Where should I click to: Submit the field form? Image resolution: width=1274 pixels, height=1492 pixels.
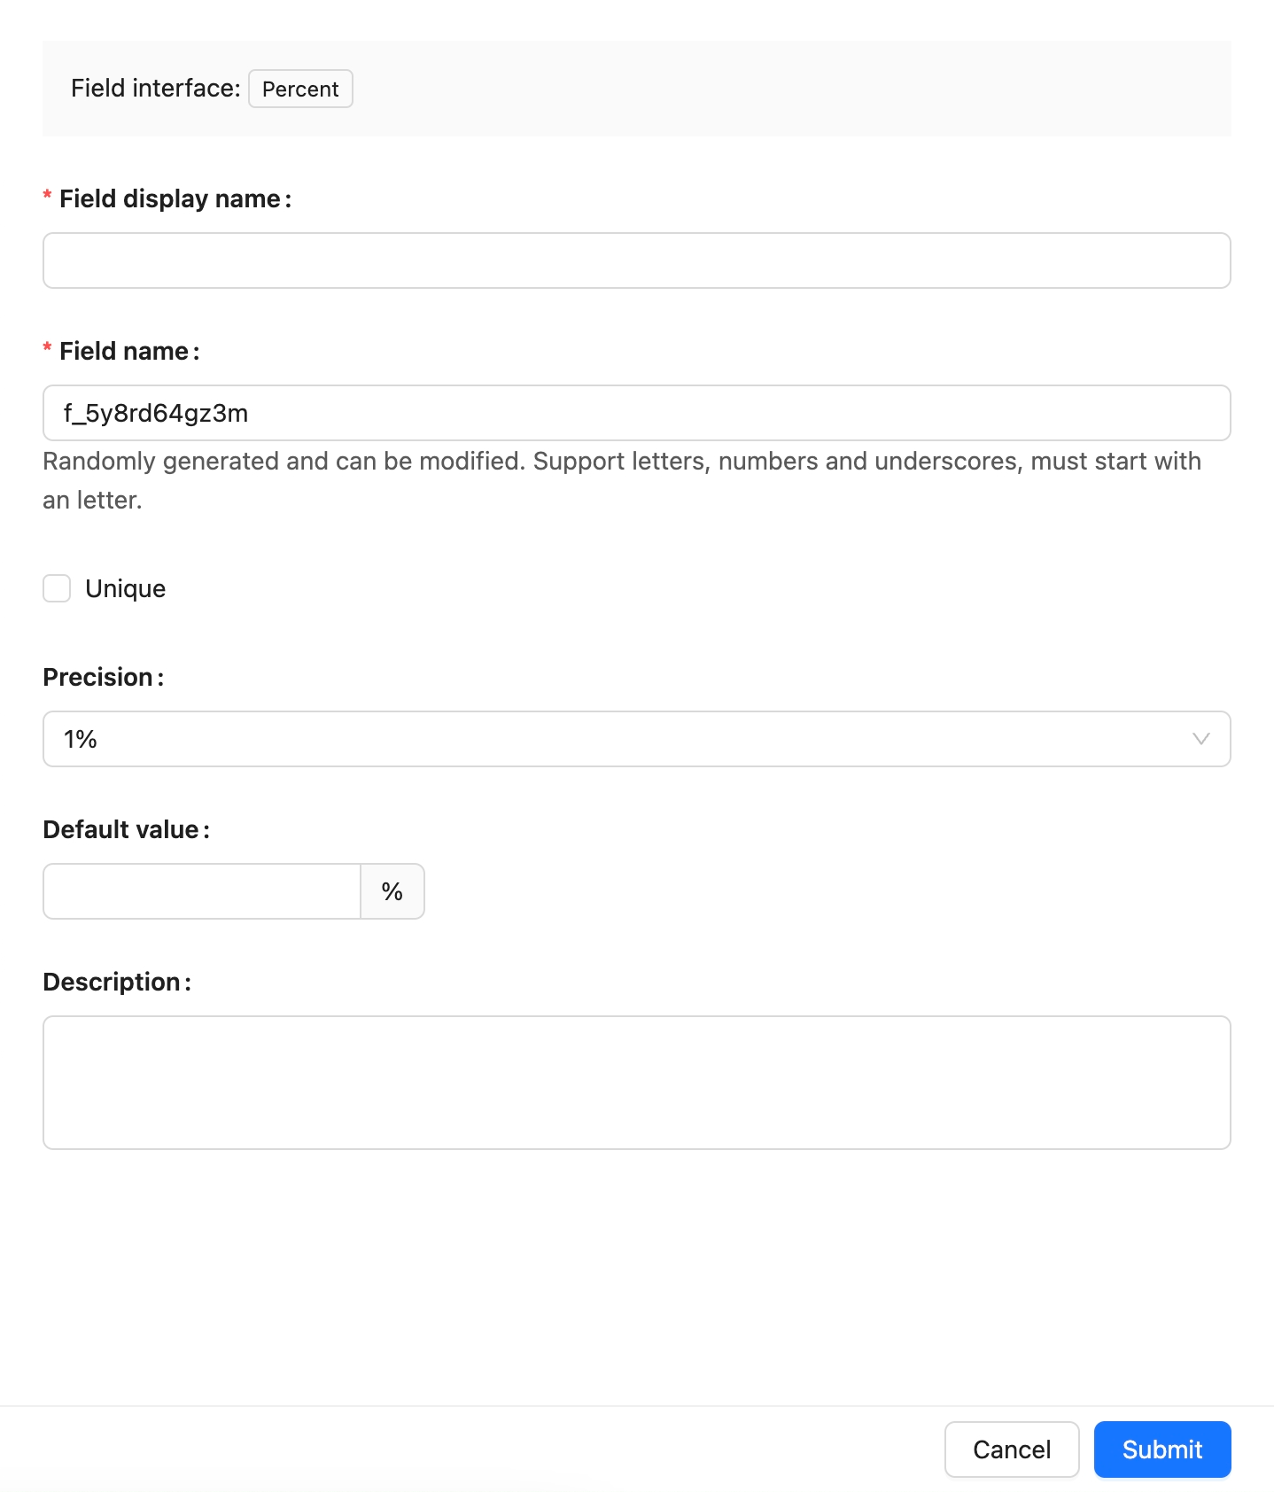click(1161, 1449)
